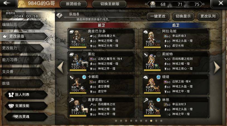Image resolution: width=227 pixels, height=126 pixels.
Task: Click the 一键更改 button
Action: pos(158,16)
